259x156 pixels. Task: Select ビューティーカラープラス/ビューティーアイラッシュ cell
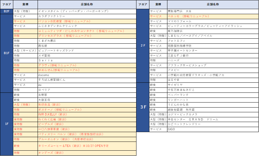(213, 26)
